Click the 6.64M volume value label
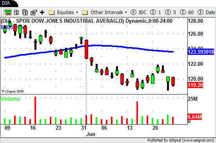This screenshot has height=143, width=216. pos(195,117)
